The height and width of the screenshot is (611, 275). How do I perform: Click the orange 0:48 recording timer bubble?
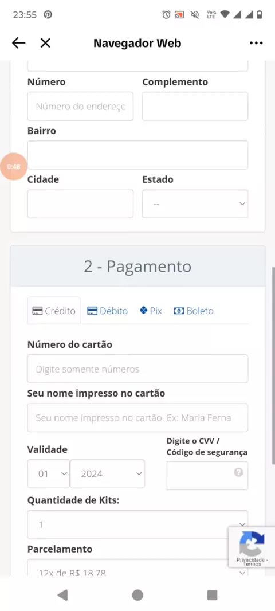tap(14, 167)
